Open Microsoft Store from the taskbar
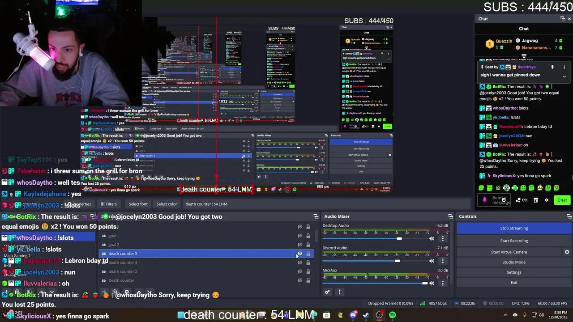Screen dimensions: 573x322 327,315
